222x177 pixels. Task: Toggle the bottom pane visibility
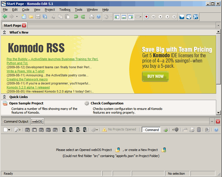click(124, 17)
